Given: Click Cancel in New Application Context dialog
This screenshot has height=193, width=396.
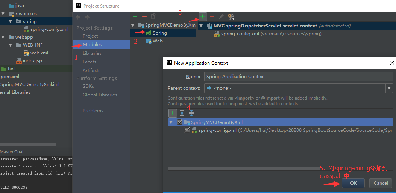Looking at the screenshot, I should 381,183.
